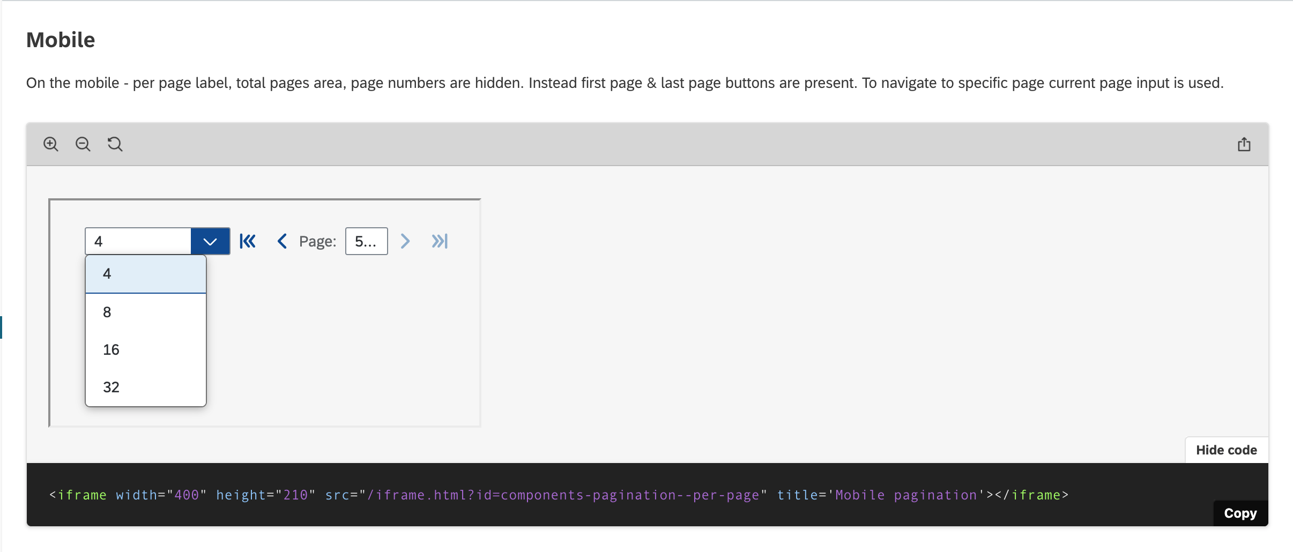Go to previous page arrow
This screenshot has height=552, width=1293.
[282, 241]
